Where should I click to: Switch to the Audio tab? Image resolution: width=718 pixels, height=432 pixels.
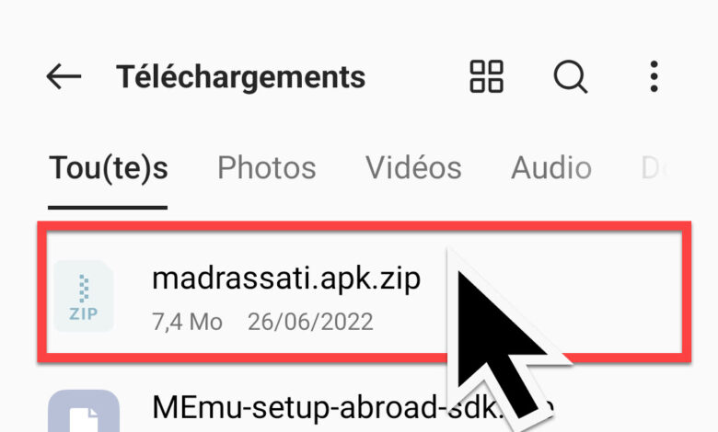point(551,168)
